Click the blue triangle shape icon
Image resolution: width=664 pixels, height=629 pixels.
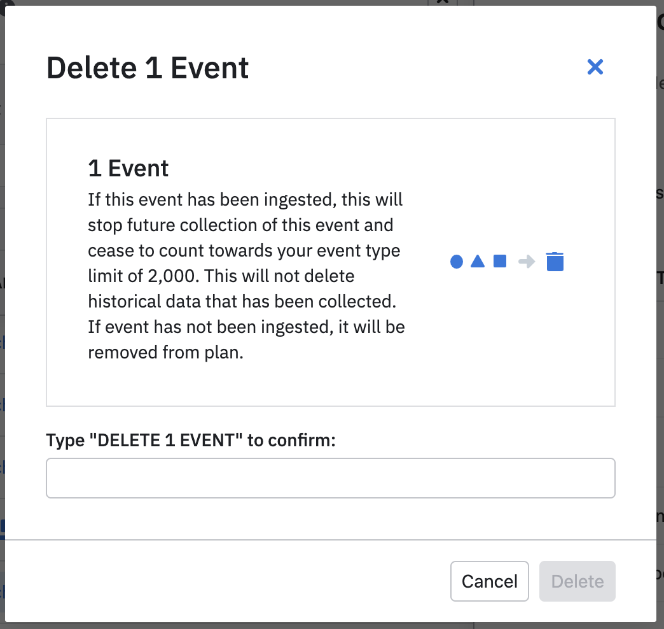(478, 261)
